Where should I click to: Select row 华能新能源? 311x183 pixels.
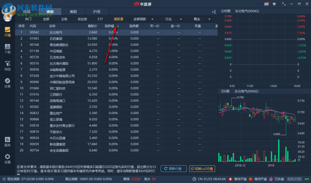pyautogui.click(x=116, y=70)
